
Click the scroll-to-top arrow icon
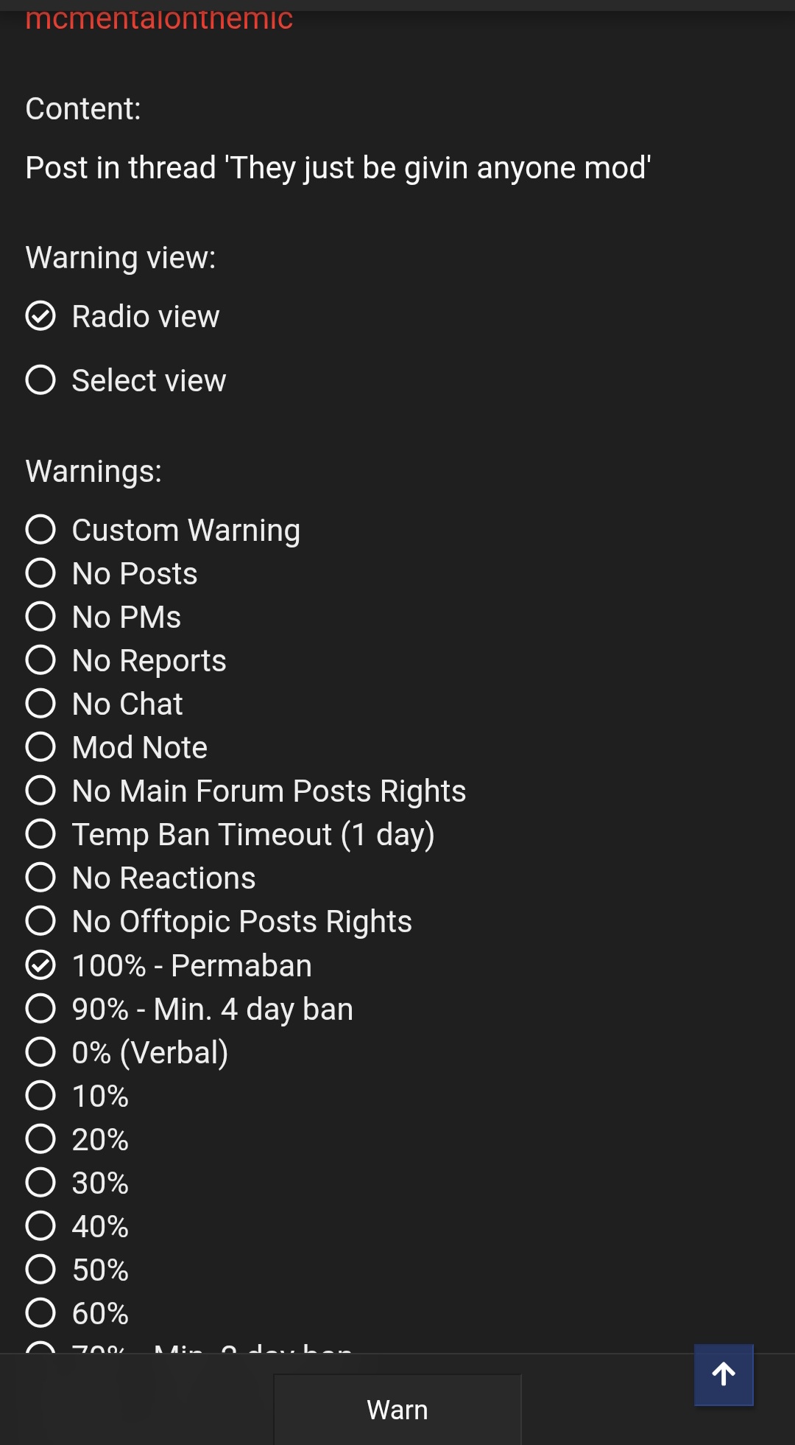click(x=724, y=1375)
